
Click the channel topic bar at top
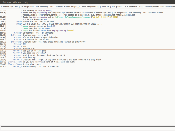pos(87,7)
